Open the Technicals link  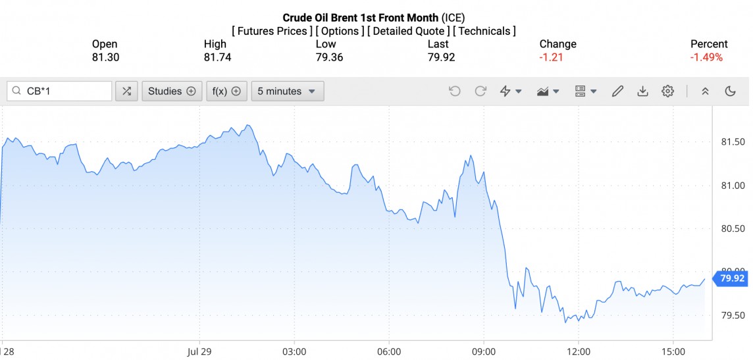coord(486,31)
